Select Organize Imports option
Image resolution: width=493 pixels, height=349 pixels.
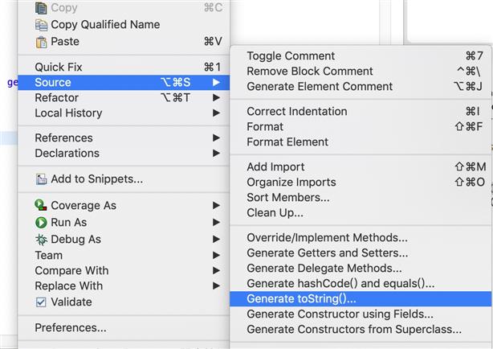click(361, 182)
